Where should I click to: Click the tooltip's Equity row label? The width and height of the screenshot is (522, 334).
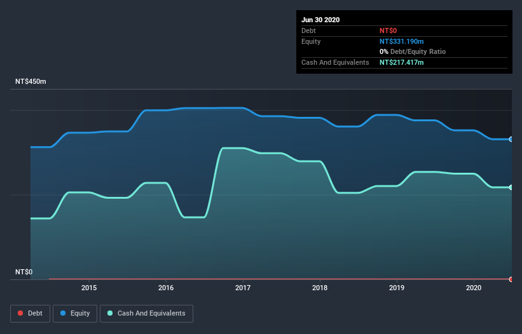(311, 41)
